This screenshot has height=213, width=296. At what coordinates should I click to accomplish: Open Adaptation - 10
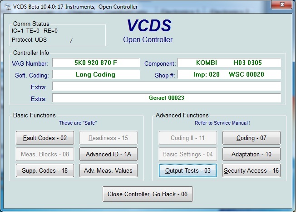pos(252,154)
